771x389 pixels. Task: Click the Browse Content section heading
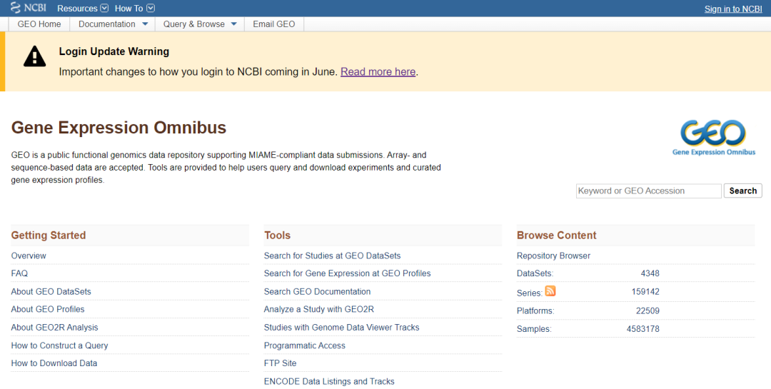point(557,236)
